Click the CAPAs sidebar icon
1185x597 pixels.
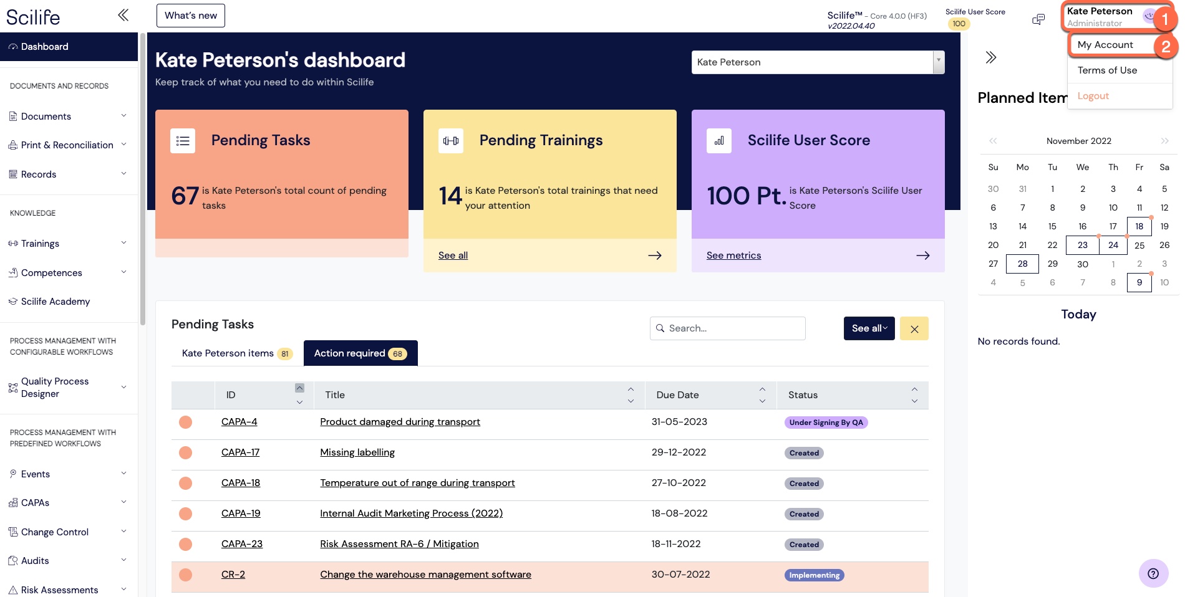(x=13, y=503)
